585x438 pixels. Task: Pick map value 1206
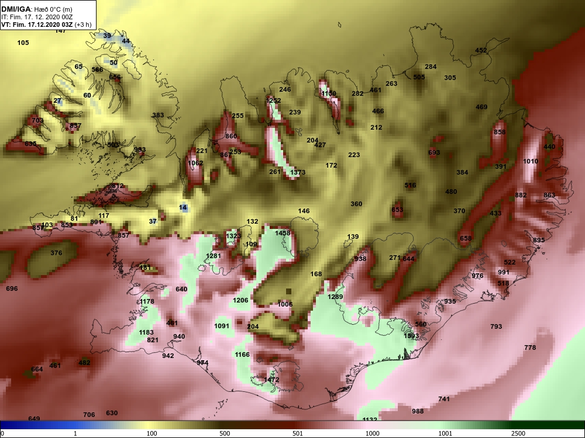click(240, 300)
